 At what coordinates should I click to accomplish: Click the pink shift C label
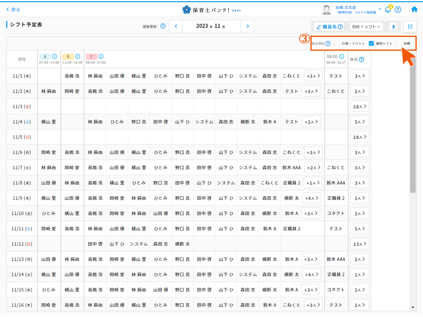tap(91, 57)
